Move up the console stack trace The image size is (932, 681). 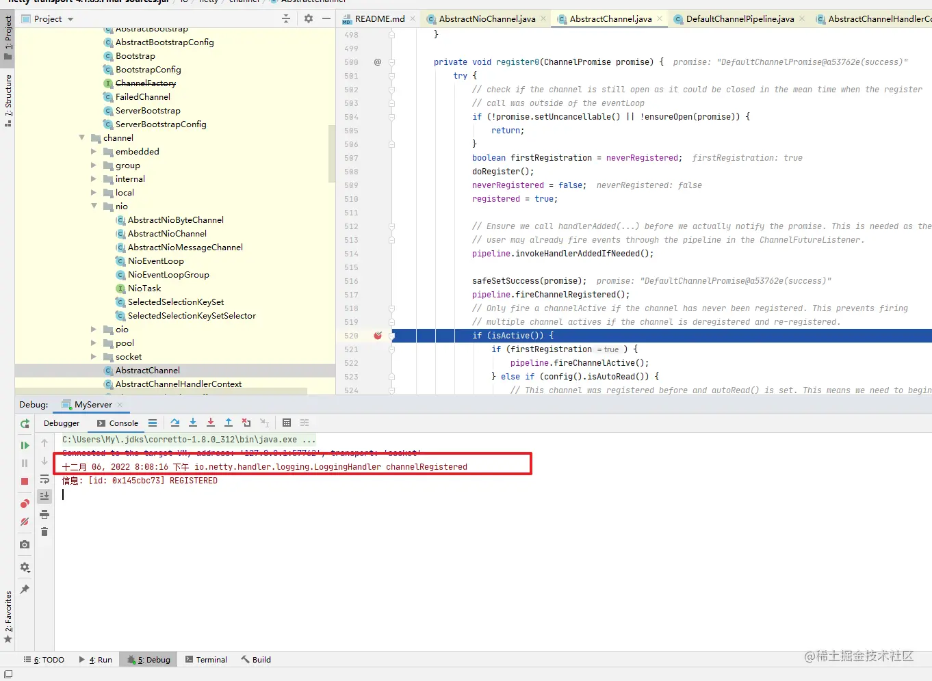(44, 443)
